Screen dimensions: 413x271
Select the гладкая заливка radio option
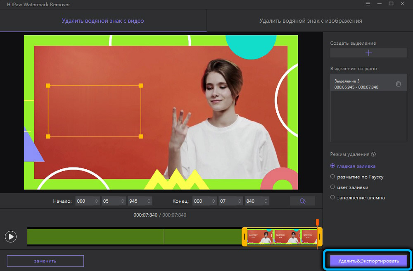[333, 166]
